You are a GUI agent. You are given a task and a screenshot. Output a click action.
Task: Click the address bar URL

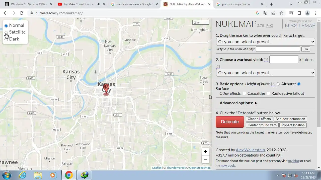[x=59, y=13]
